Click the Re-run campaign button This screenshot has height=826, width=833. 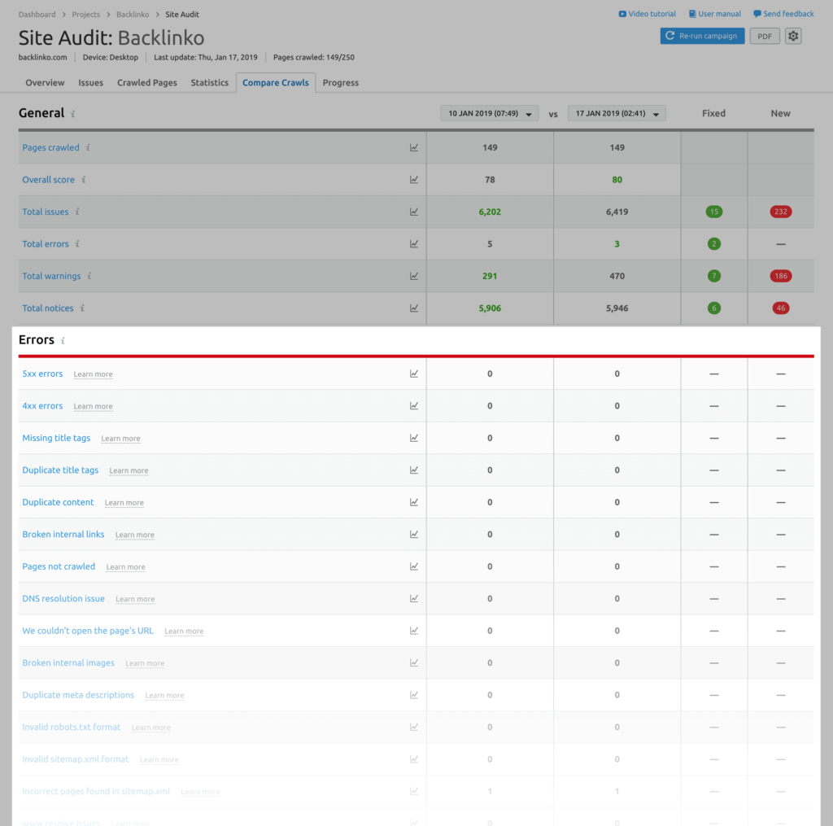point(701,36)
